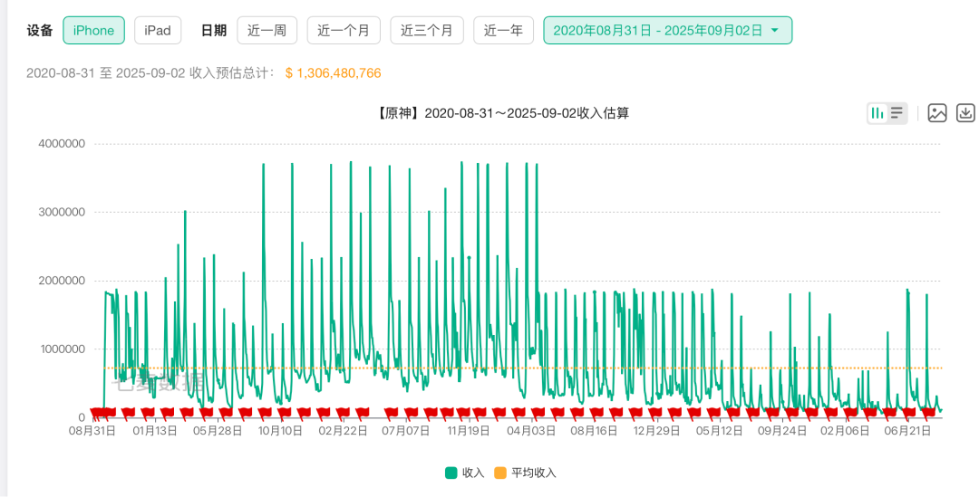Click the 02月06日 x-axis label
Image resolution: width=979 pixels, height=497 pixels.
tap(845, 431)
